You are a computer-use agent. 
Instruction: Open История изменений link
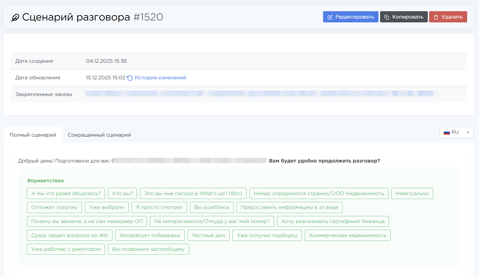(x=160, y=78)
